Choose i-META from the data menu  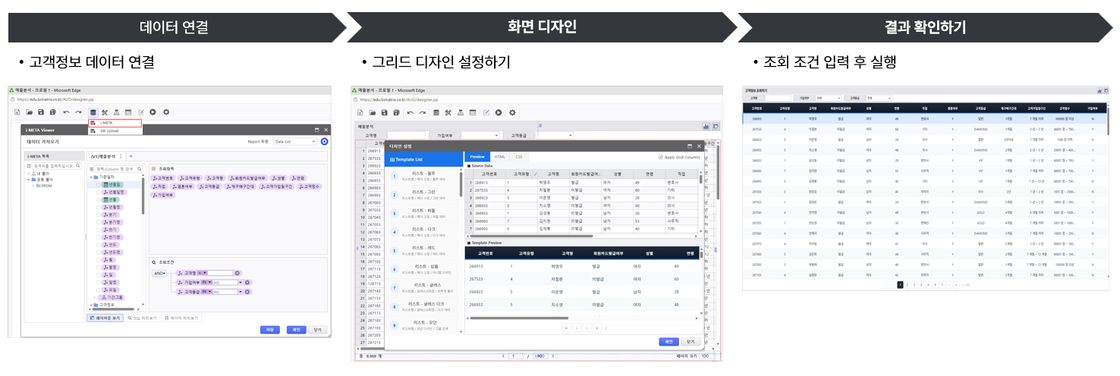coord(115,123)
